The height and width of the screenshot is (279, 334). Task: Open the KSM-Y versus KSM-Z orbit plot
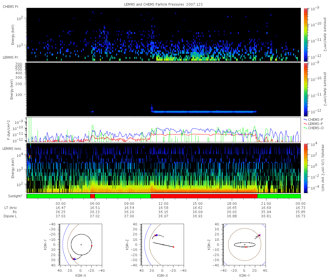tap(245, 245)
